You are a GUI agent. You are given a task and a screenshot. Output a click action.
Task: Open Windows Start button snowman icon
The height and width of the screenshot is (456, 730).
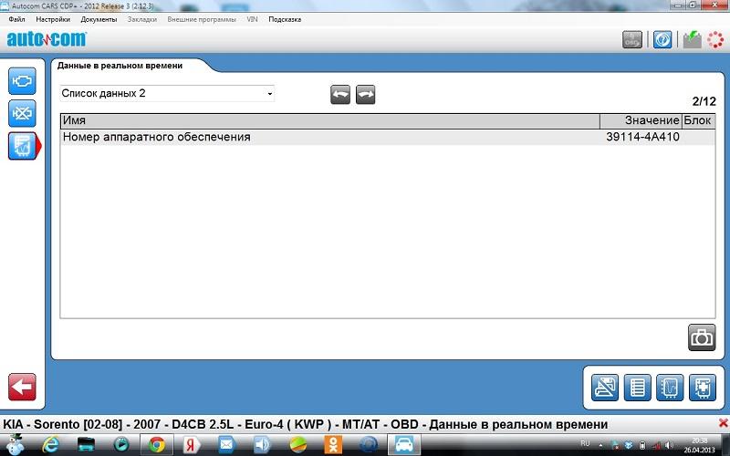click(15, 444)
